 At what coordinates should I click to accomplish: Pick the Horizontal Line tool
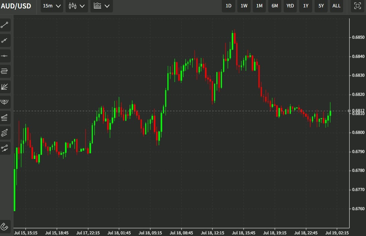point(5,56)
